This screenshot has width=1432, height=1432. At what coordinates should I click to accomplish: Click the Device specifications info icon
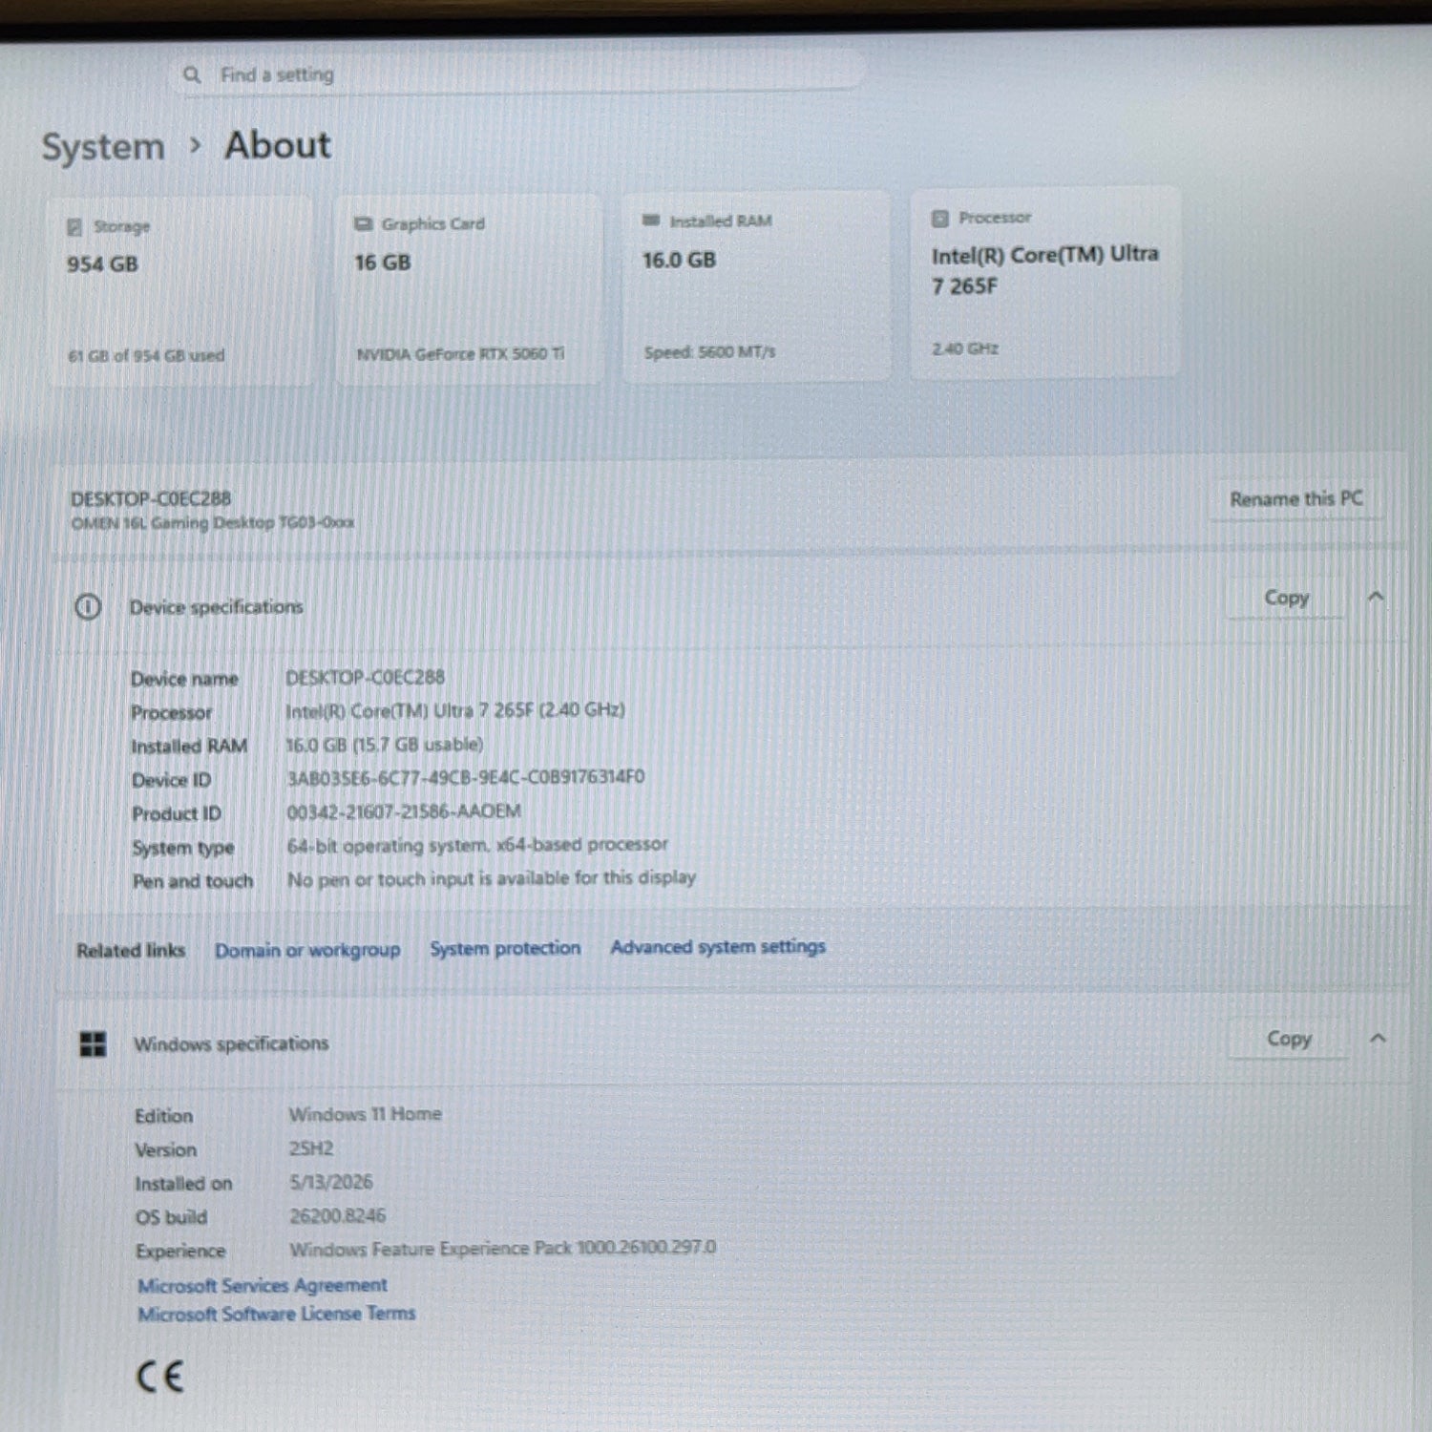(x=88, y=606)
